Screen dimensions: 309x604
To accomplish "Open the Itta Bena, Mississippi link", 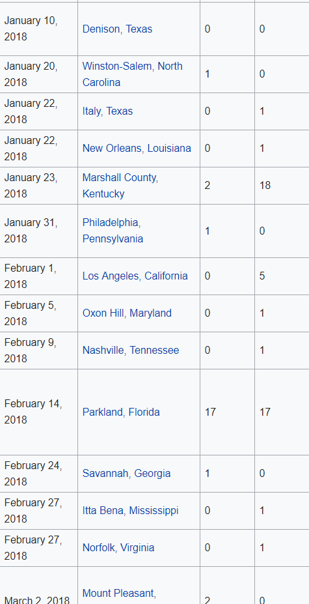I will tap(131, 511).
